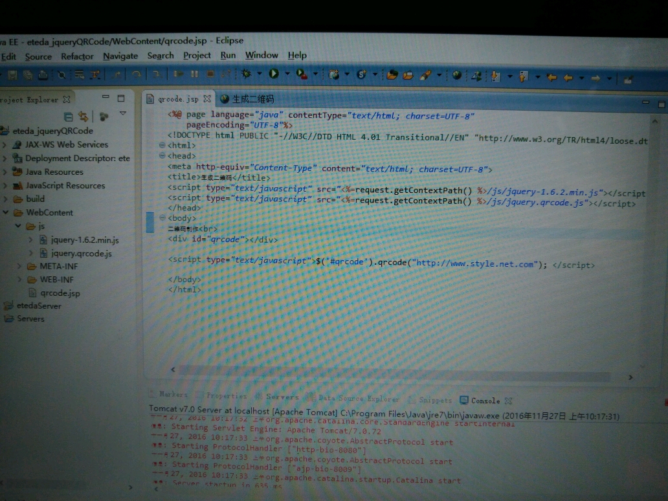Click the Forward navigation arrow icon
This screenshot has width=668, height=501.
click(596, 78)
